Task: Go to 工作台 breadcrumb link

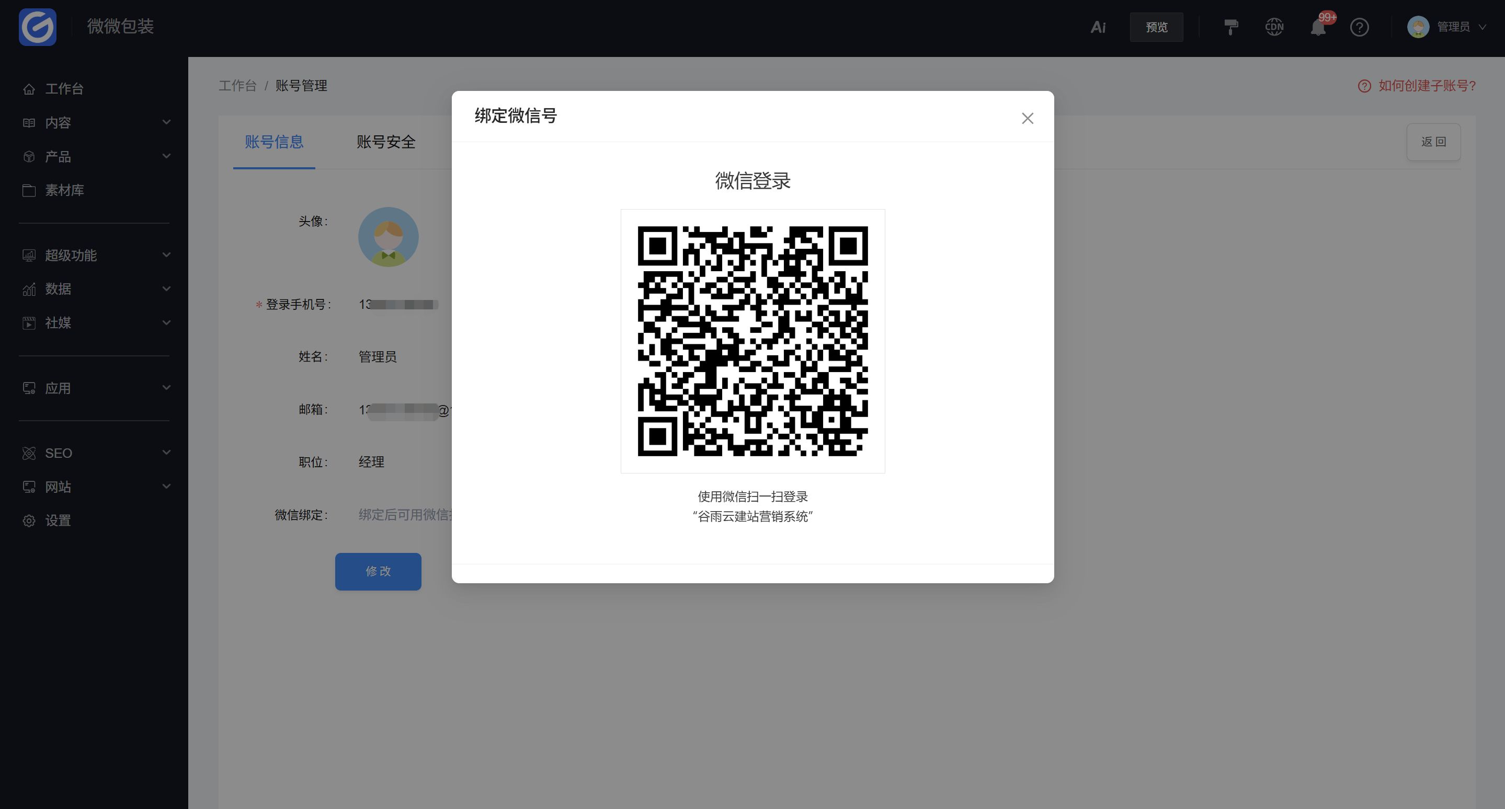Action: point(237,86)
